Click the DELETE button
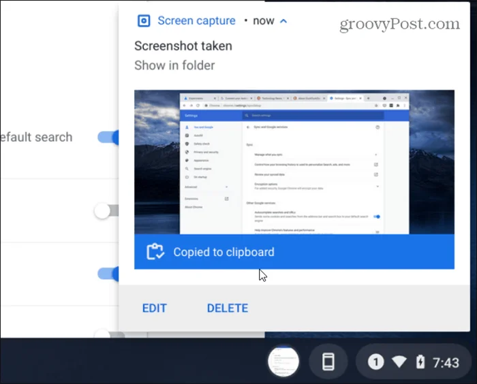 coord(227,308)
